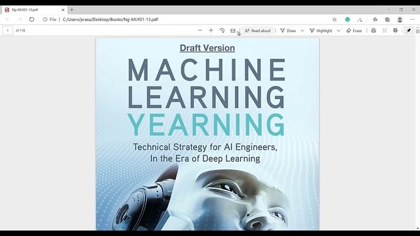Click the address bar file path
Viewport: 420px width, 236px height.
coord(110,19)
